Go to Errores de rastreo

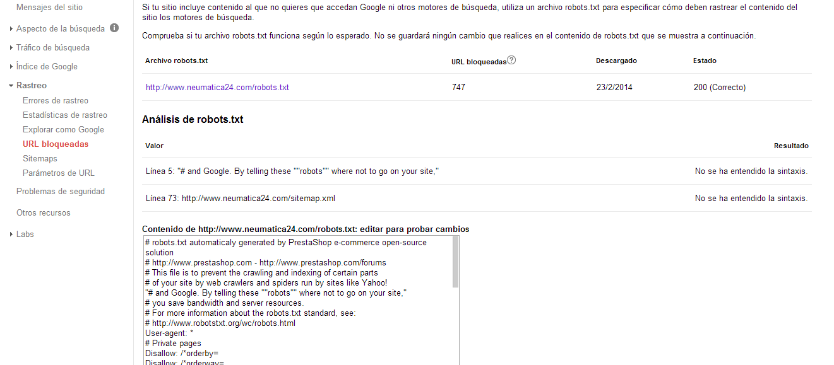56,100
